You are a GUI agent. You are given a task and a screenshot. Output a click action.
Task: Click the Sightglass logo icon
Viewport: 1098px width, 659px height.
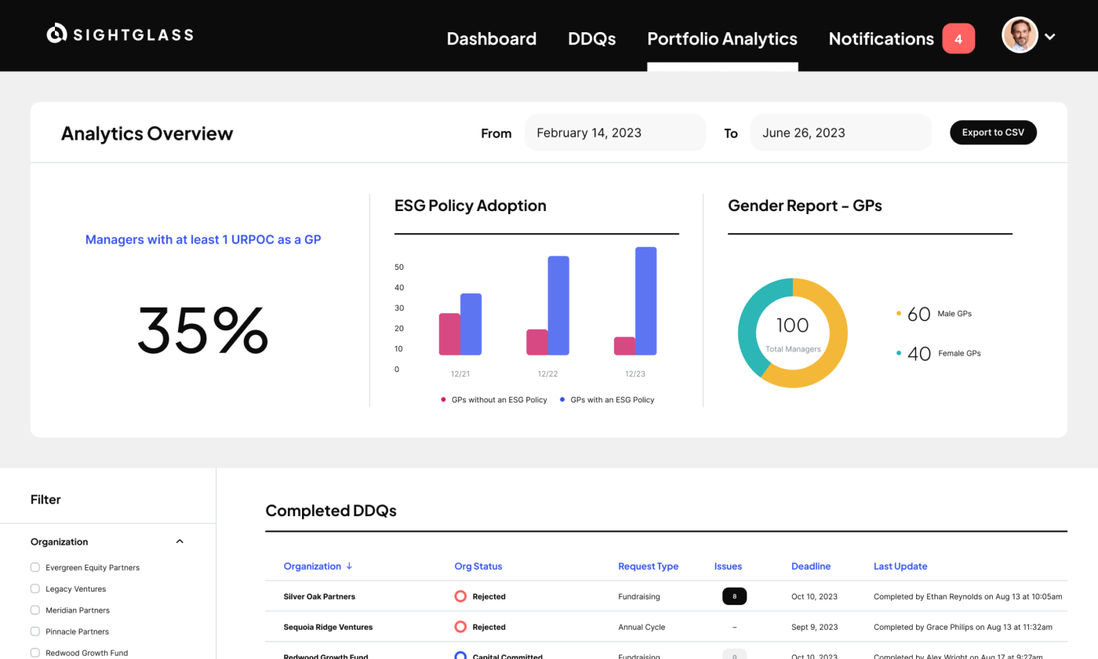click(56, 34)
